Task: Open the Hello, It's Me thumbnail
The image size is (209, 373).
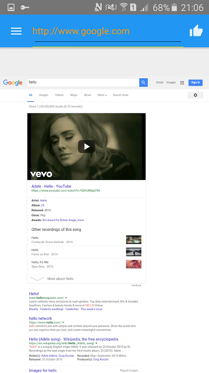Action: 134,264
